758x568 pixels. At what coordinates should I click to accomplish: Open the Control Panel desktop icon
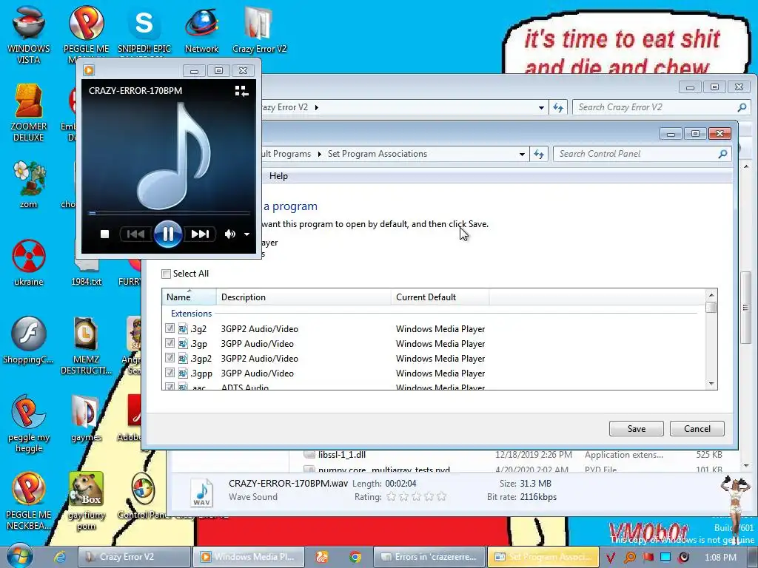pyautogui.click(x=143, y=496)
